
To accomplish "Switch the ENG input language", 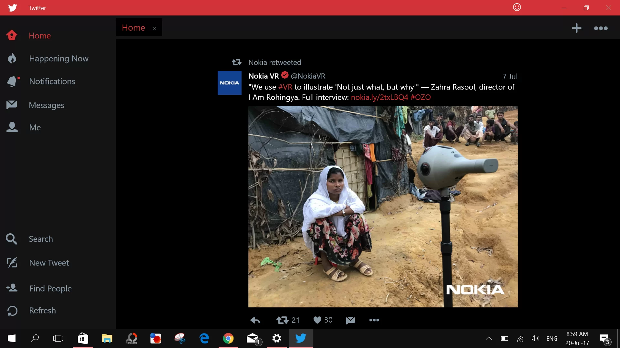I will coord(552,338).
